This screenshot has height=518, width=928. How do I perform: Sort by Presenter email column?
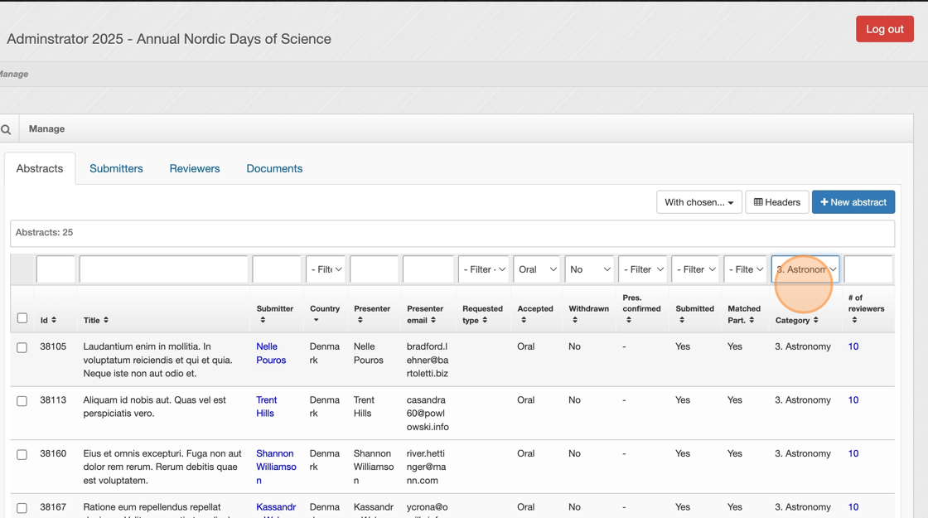point(433,320)
